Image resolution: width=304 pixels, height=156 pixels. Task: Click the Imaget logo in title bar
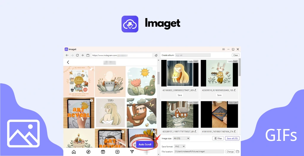(x=66, y=49)
